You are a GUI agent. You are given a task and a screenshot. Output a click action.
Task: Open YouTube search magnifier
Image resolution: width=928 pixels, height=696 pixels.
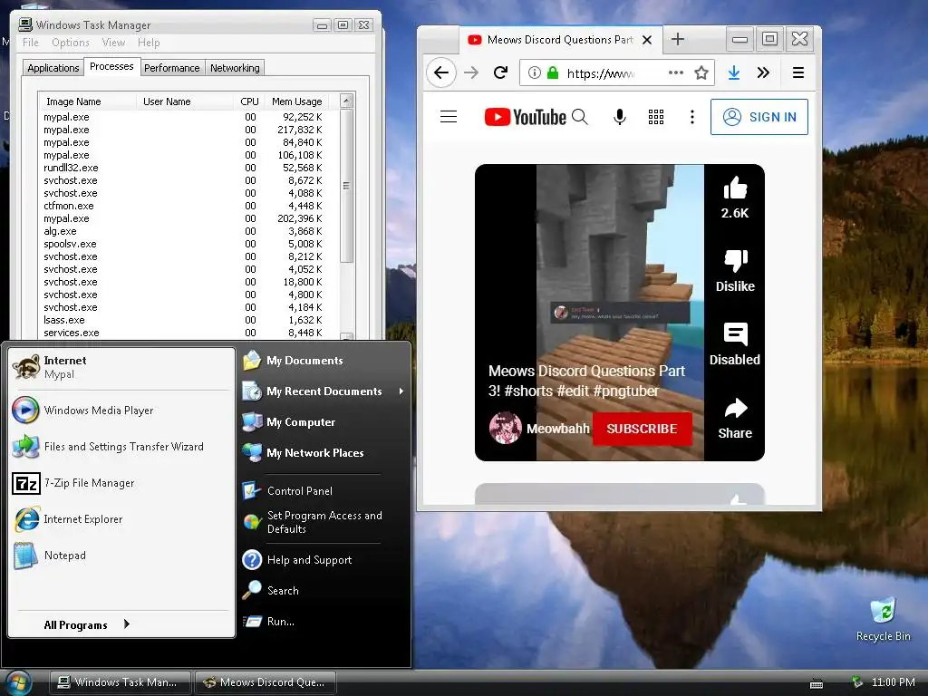coord(580,117)
